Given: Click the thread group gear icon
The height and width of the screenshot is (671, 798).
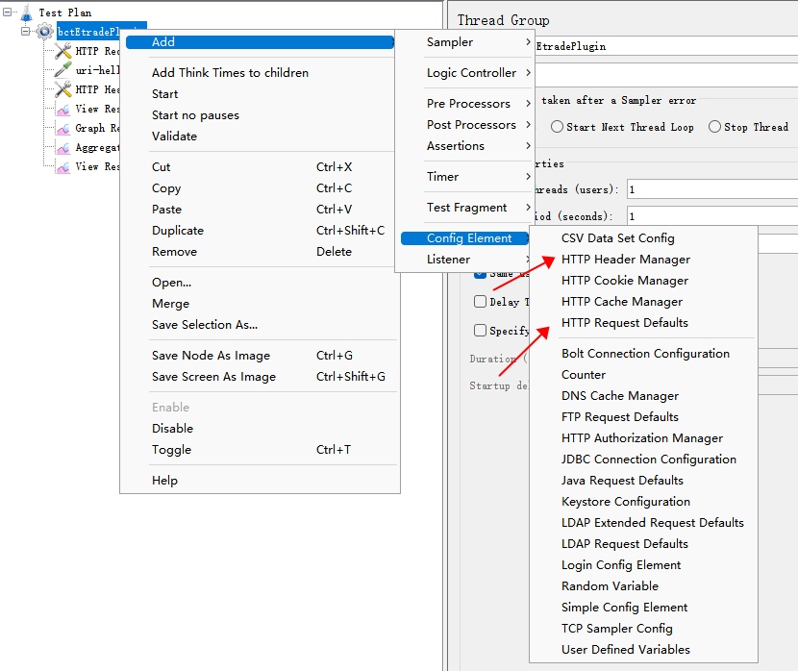Looking at the screenshot, I should pos(45,32).
